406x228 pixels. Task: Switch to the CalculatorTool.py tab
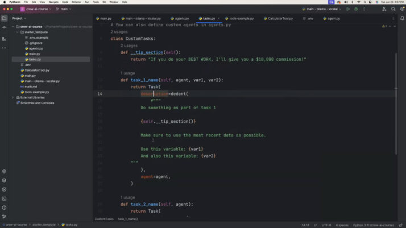tap(279, 19)
